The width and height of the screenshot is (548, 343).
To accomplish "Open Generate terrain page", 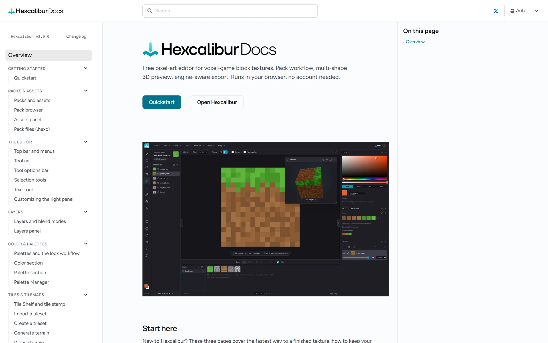I will (x=31, y=333).
